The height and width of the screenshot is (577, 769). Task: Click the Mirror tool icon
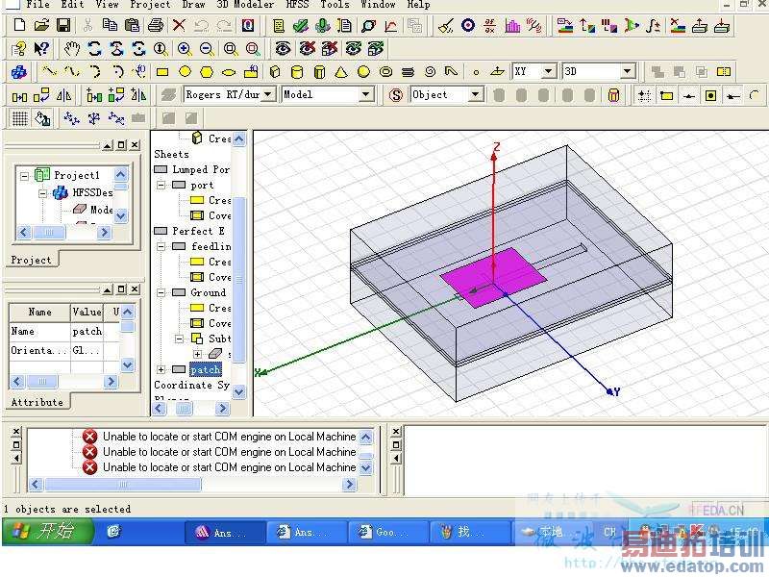(x=63, y=95)
